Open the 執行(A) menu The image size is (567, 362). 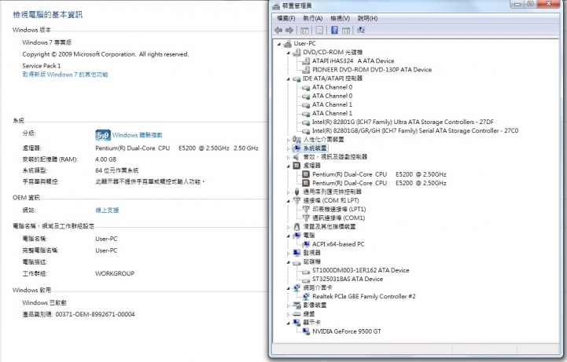click(313, 18)
